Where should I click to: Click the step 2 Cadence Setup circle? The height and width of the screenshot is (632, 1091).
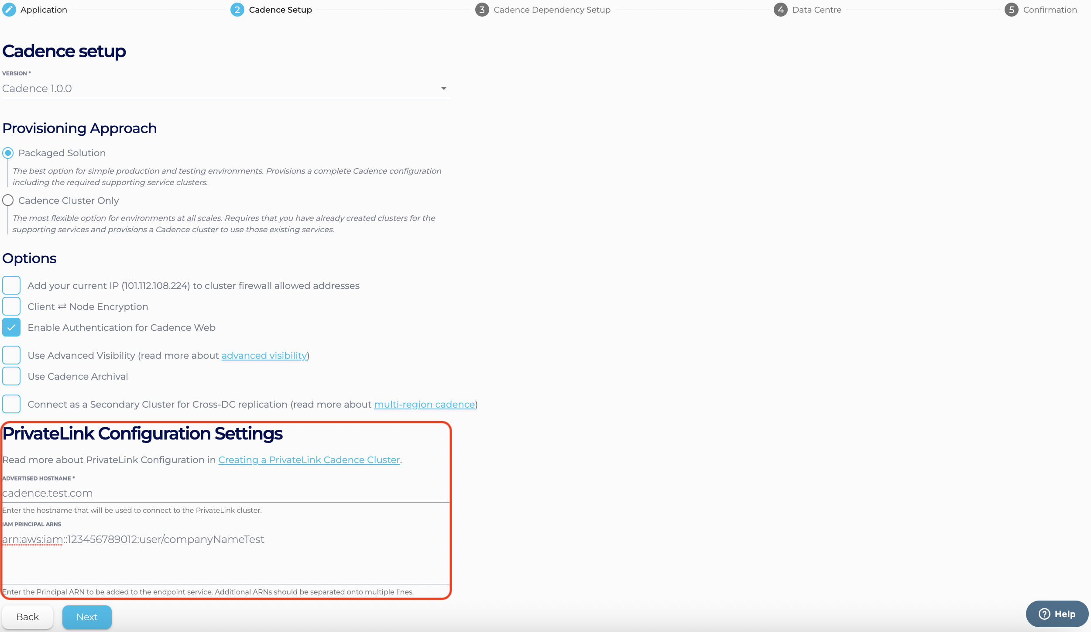237,10
